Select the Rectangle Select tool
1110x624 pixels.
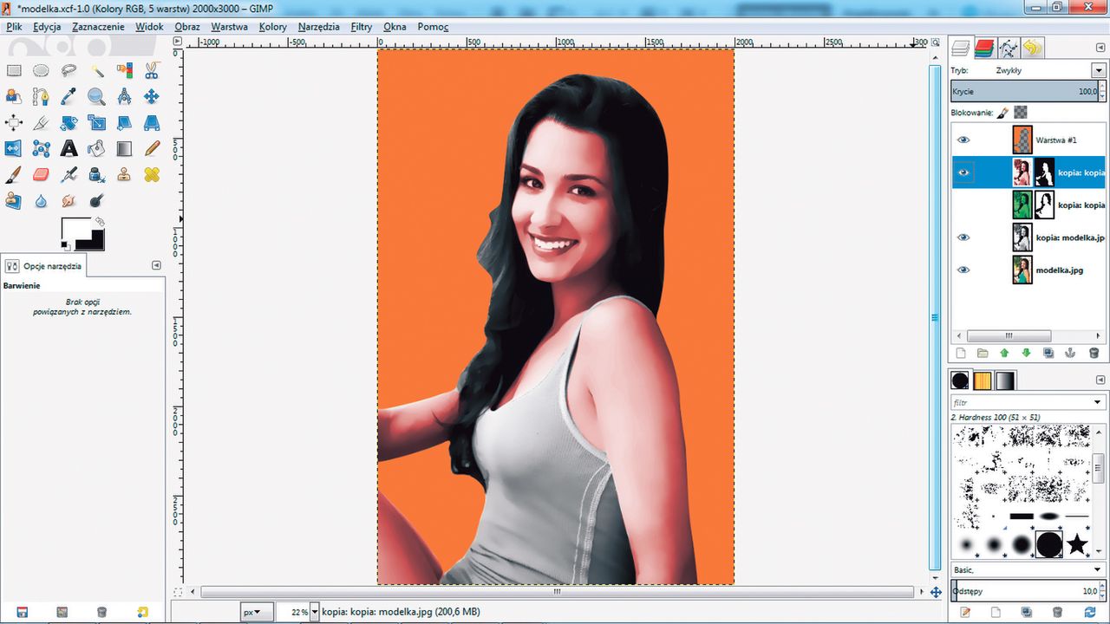pos(14,70)
